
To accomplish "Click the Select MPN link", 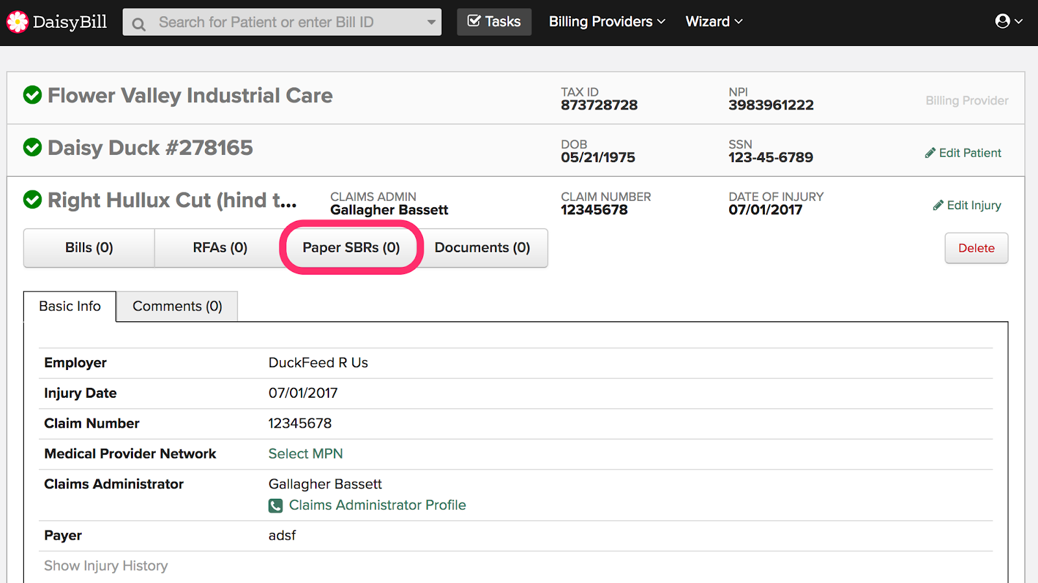I will tap(306, 454).
